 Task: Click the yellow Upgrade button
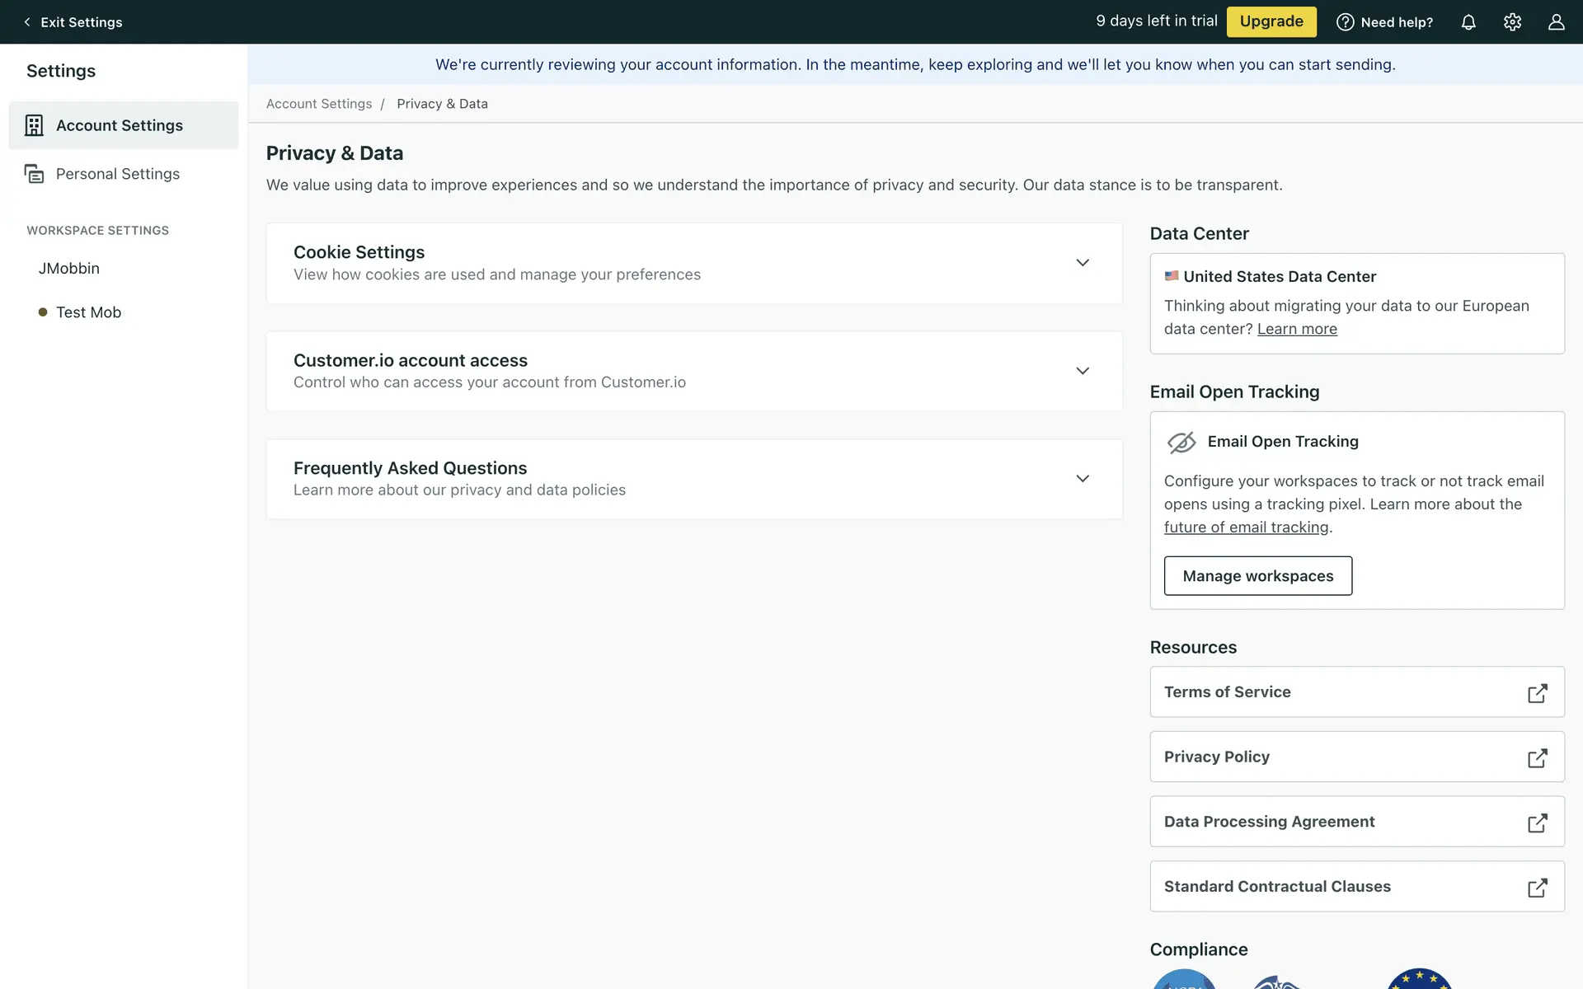(x=1271, y=22)
